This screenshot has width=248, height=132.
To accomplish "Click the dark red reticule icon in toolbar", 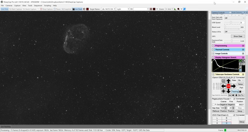I will [154, 9].
